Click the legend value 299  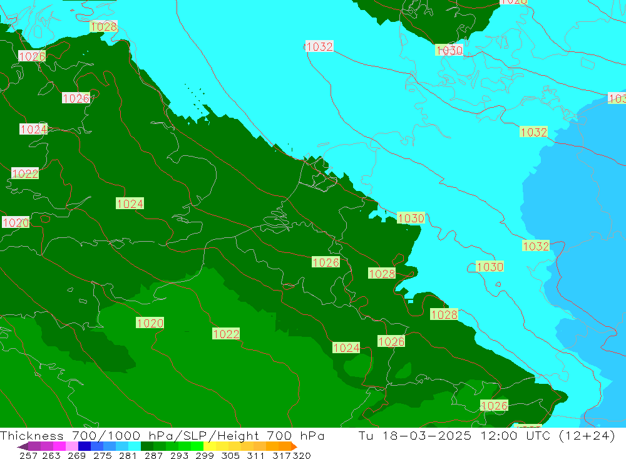tap(205, 455)
